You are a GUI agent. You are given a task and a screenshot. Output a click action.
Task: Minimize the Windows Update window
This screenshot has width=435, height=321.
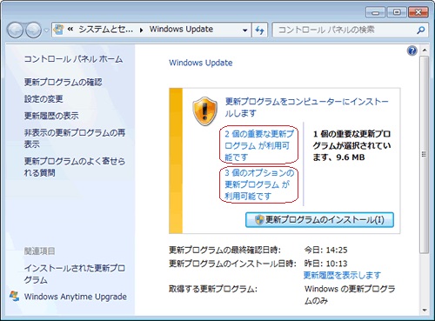click(375, 12)
